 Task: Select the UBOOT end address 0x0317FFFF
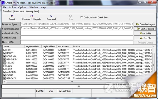tap(63, 53)
